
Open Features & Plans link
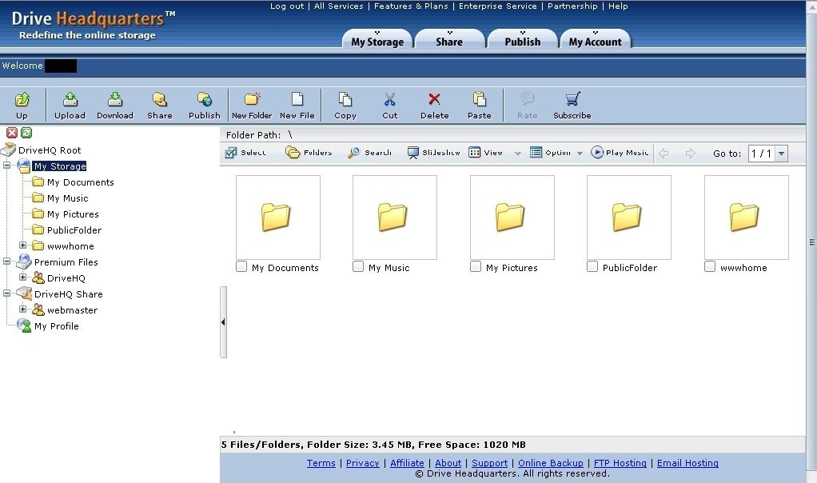pos(411,6)
